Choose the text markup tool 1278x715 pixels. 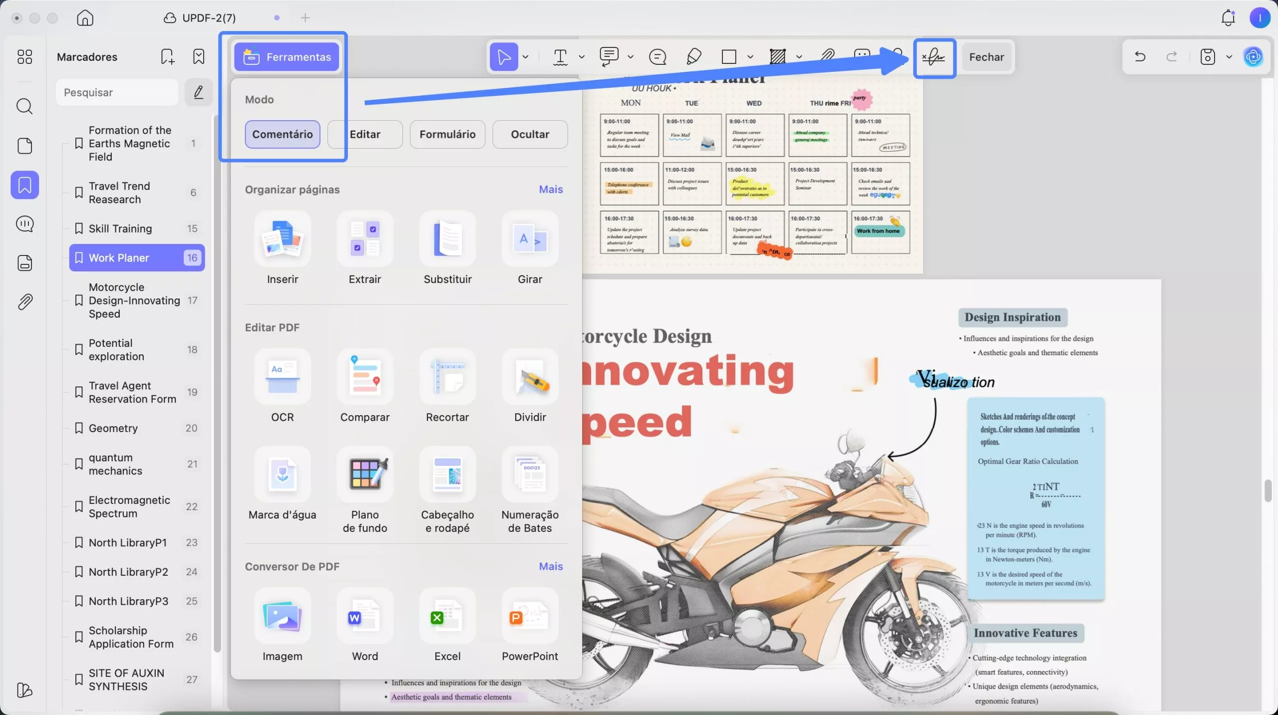pyautogui.click(x=560, y=57)
